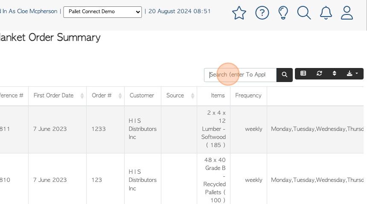Refresh the table with reload icon
Screen dimensions: 367x204
pyautogui.click(x=319, y=74)
